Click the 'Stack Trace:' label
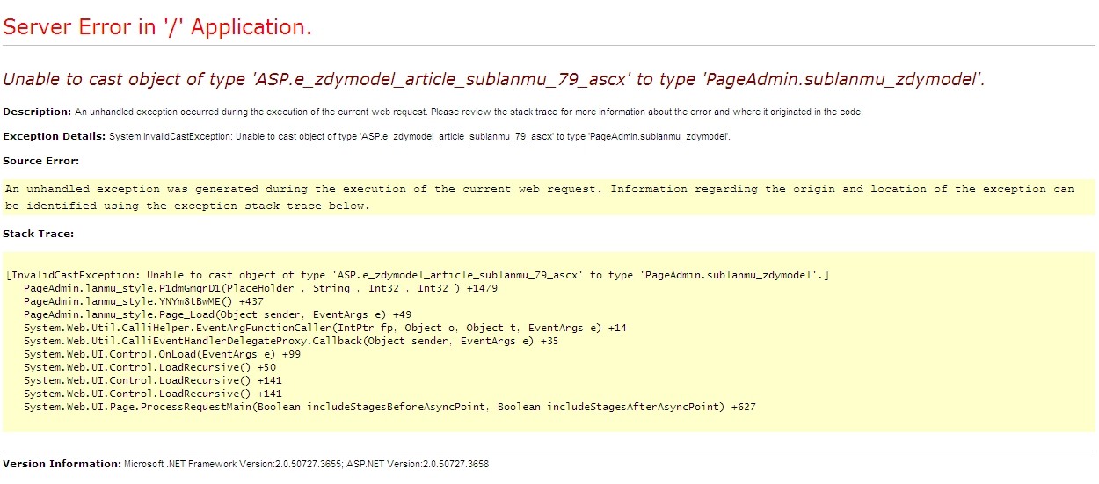 pos(38,234)
